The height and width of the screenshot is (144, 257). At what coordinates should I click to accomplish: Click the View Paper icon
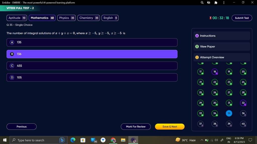[x=197, y=46]
